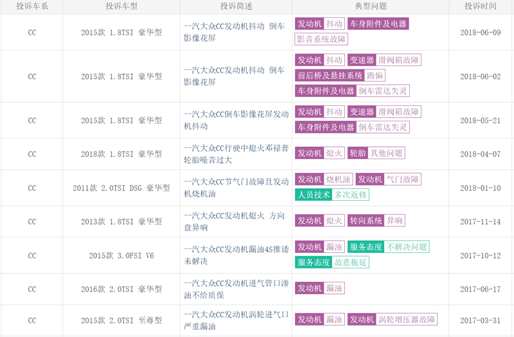Select 发动机 漏油 tag in 2017-06-17 row

(319, 288)
